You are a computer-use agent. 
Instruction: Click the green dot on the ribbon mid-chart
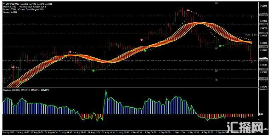click(x=145, y=51)
